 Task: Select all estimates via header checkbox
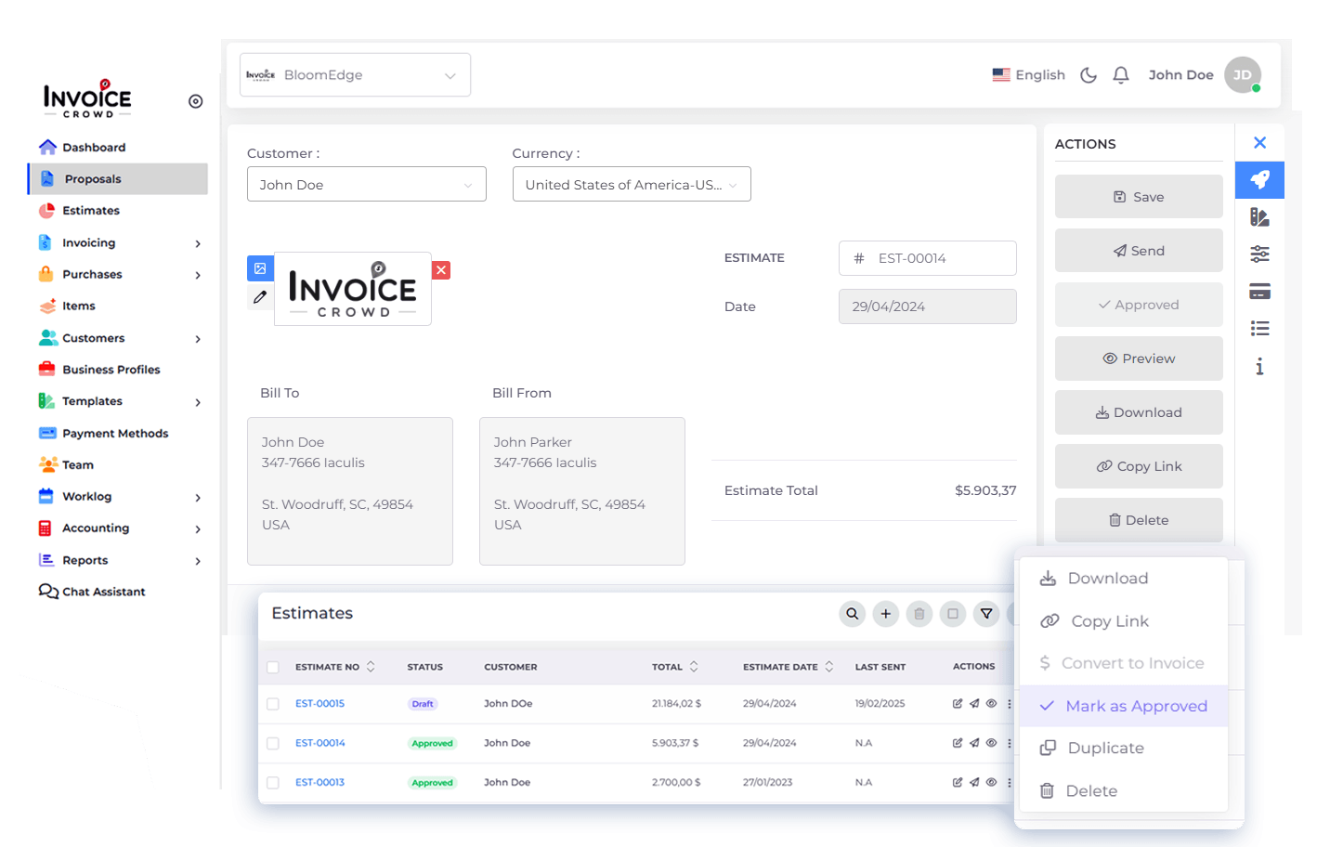click(x=273, y=667)
